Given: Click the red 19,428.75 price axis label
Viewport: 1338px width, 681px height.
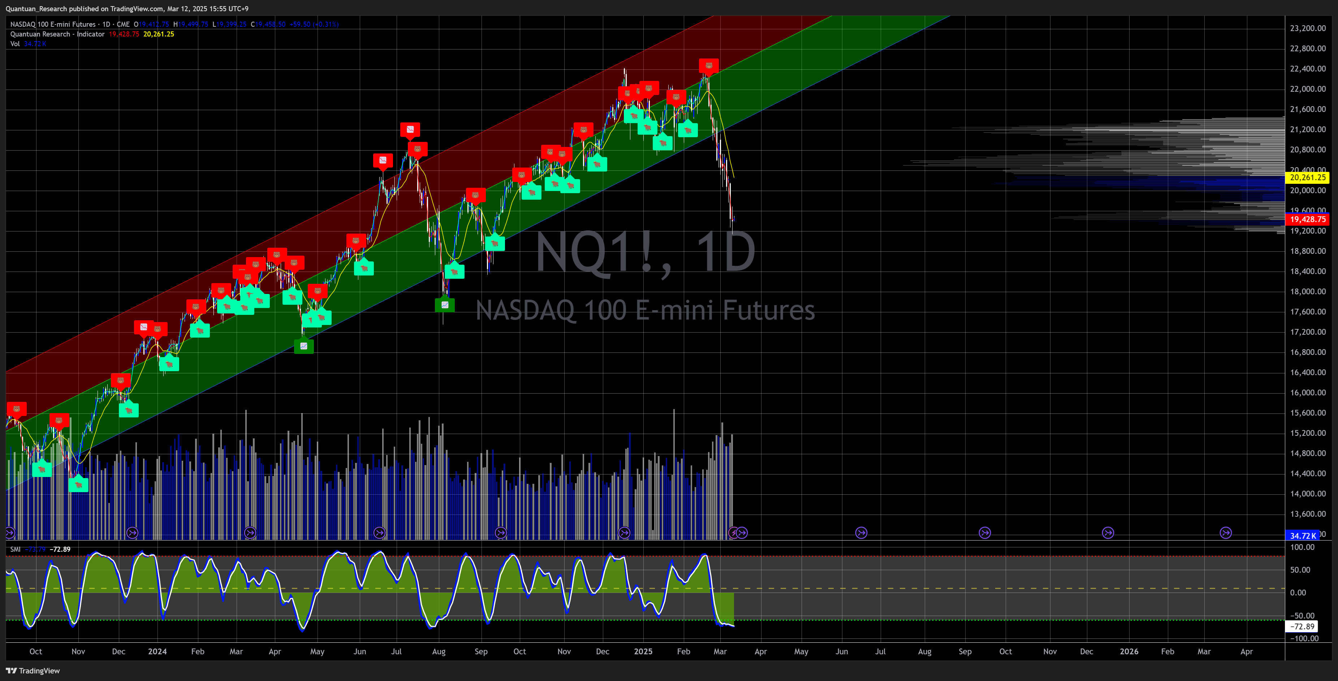Looking at the screenshot, I should (1307, 219).
